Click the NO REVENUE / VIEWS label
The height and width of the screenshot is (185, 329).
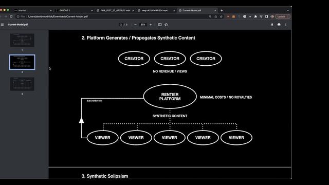(170, 71)
